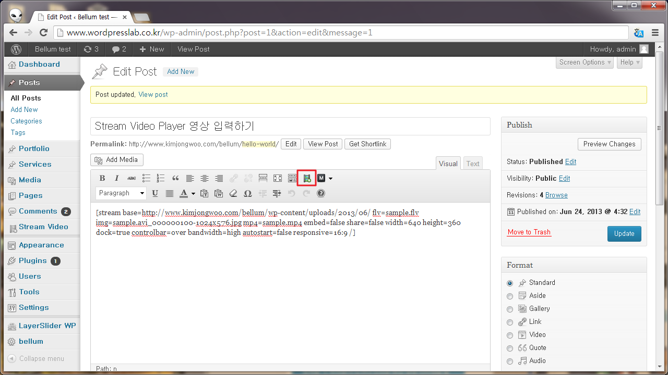Apply strikethrough formatting

click(132, 178)
